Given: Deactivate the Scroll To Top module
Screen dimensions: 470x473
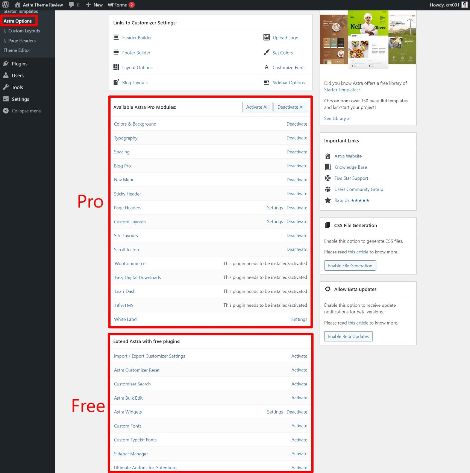Looking at the screenshot, I should (x=297, y=249).
